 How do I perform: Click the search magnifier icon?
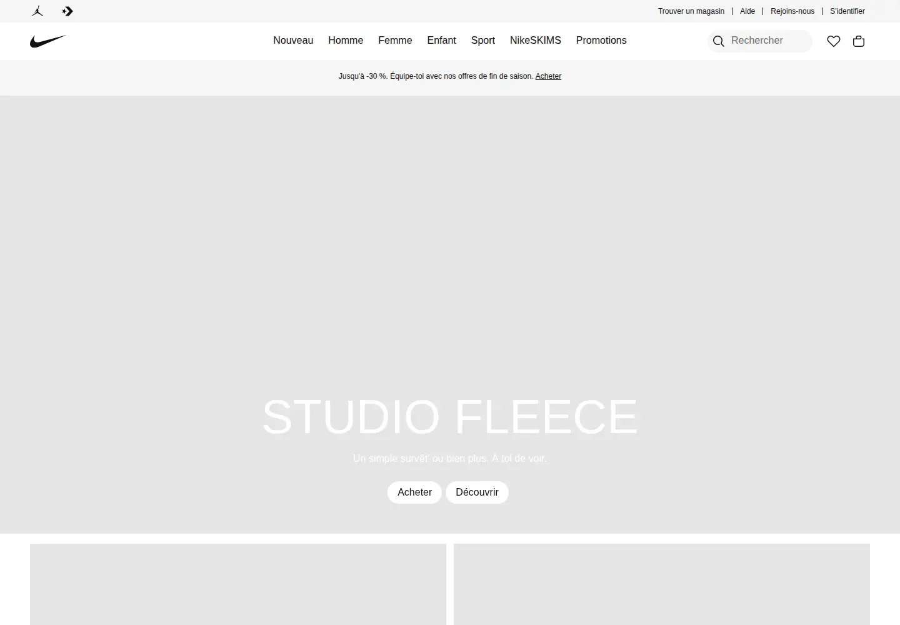(x=719, y=41)
